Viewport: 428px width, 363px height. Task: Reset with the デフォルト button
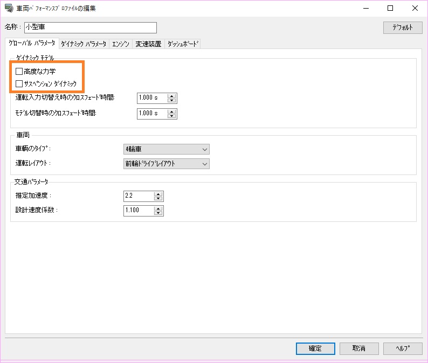(403, 27)
